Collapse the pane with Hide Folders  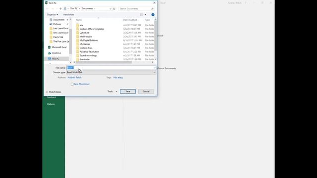[53, 92]
